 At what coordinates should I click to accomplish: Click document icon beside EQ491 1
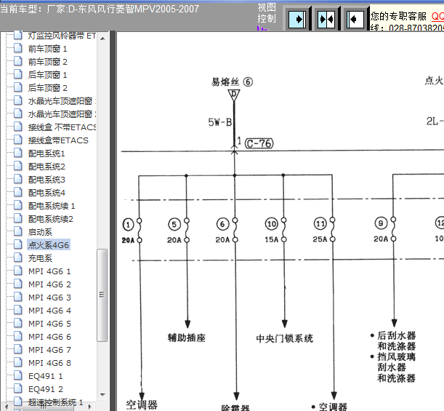[18, 375]
